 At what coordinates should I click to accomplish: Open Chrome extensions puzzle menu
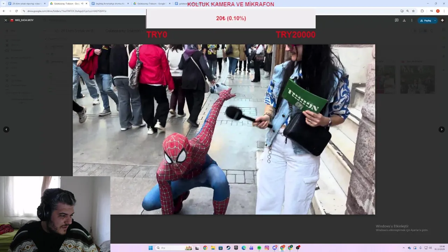pyautogui.click(x=422, y=11)
